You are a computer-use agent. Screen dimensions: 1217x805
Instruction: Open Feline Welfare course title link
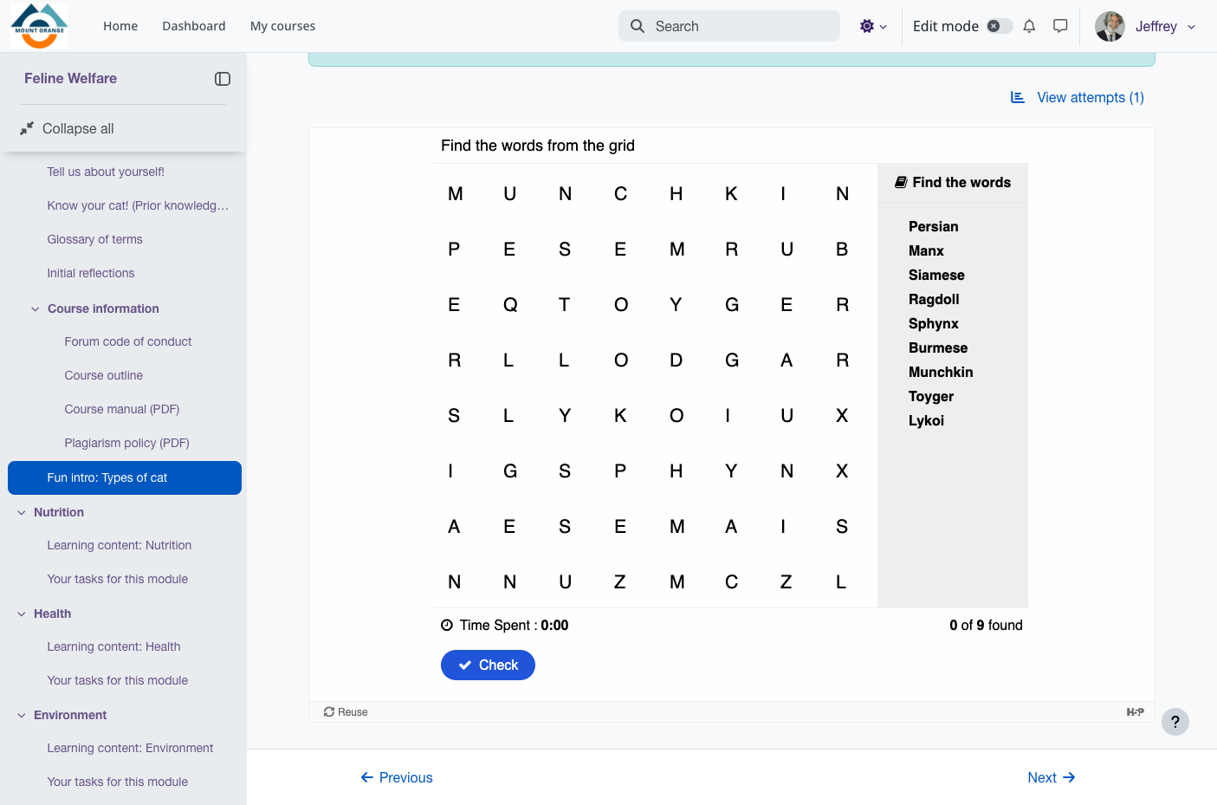click(70, 78)
